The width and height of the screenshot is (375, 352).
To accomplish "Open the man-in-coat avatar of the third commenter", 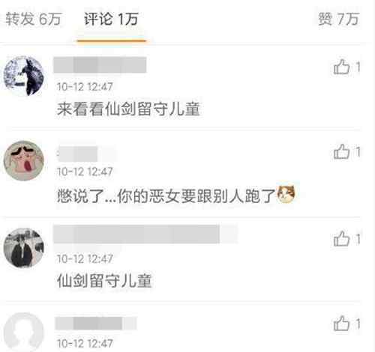I will tap(24, 248).
